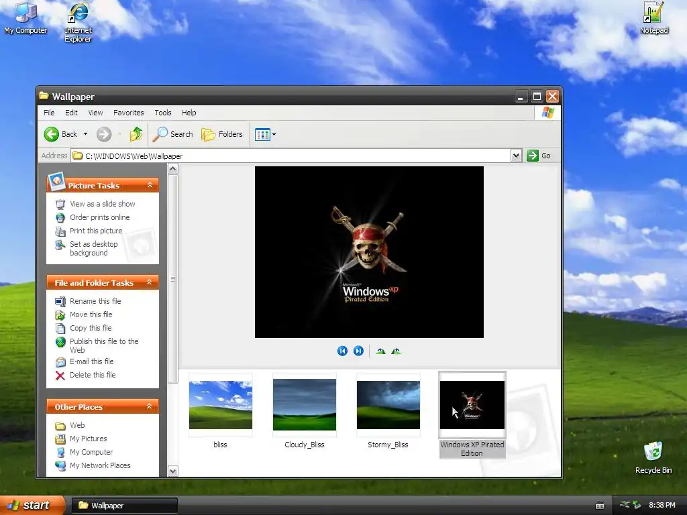This screenshot has width=687, height=515.
Task: Click View as a slide show
Action: 102,204
